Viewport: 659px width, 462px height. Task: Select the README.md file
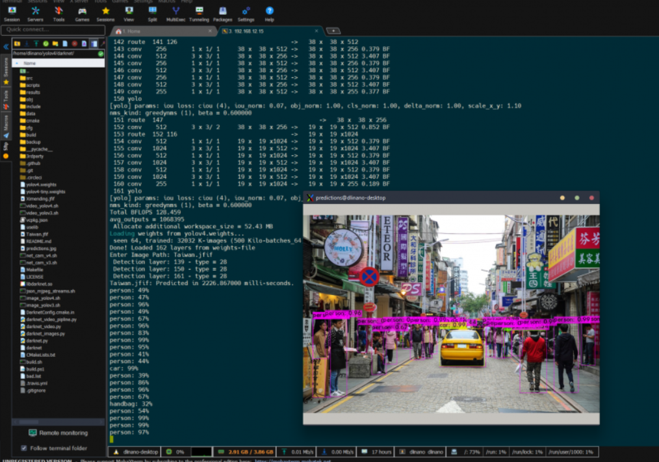coord(36,241)
